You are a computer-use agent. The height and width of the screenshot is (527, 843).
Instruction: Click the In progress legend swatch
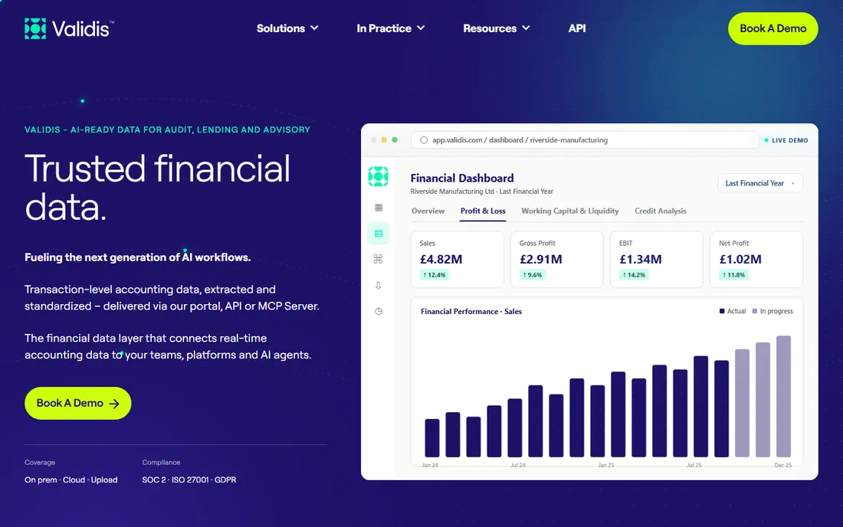coord(755,311)
